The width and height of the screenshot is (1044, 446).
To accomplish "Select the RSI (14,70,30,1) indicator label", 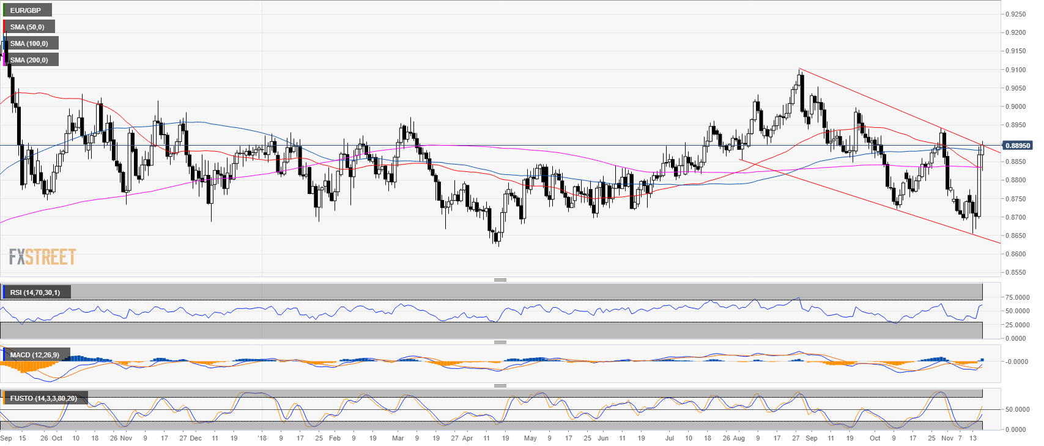I will (x=35, y=292).
